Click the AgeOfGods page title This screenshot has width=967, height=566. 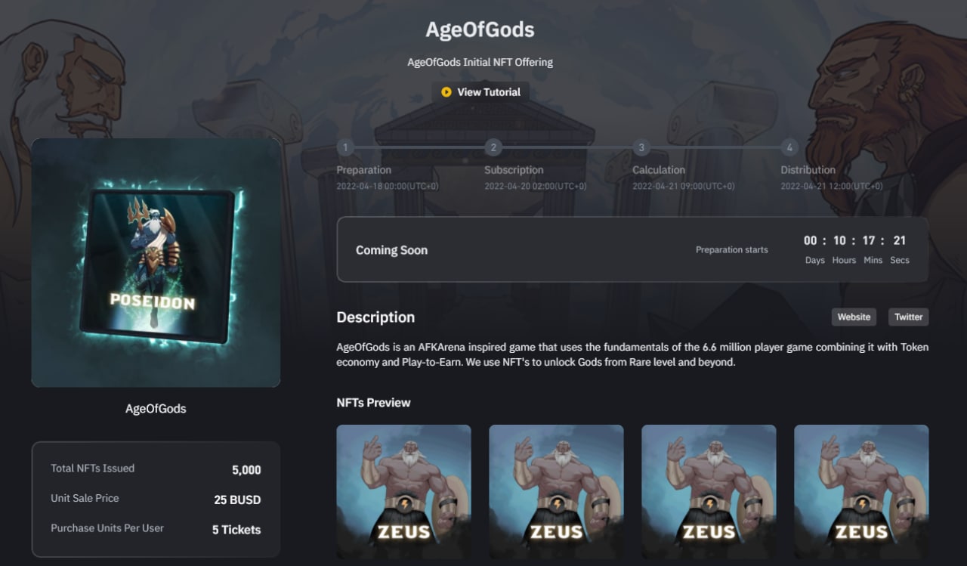click(480, 29)
